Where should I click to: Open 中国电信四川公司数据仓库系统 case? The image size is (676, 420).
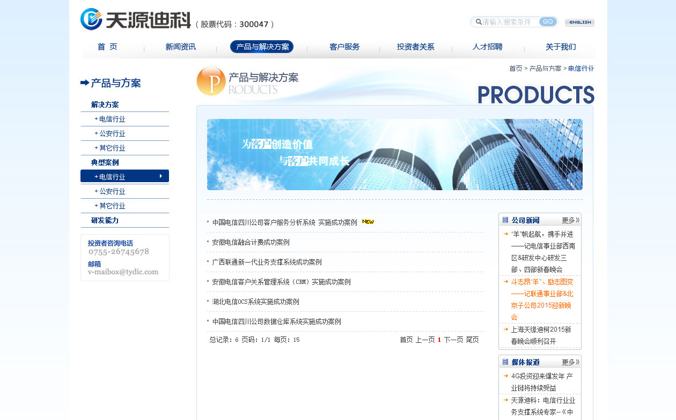[276, 321]
